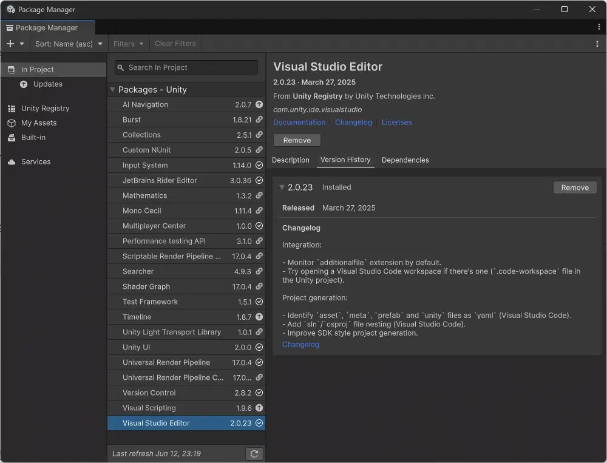The height and width of the screenshot is (463, 607).
Task: Switch to the Dependencies tab
Action: 405,160
